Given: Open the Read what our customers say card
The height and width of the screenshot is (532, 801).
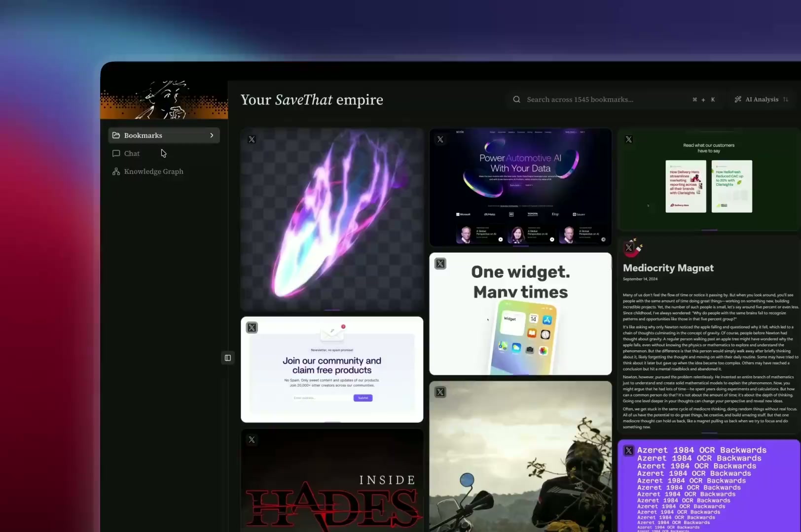Looking at the screenshot, I should [x=709, y=179].
